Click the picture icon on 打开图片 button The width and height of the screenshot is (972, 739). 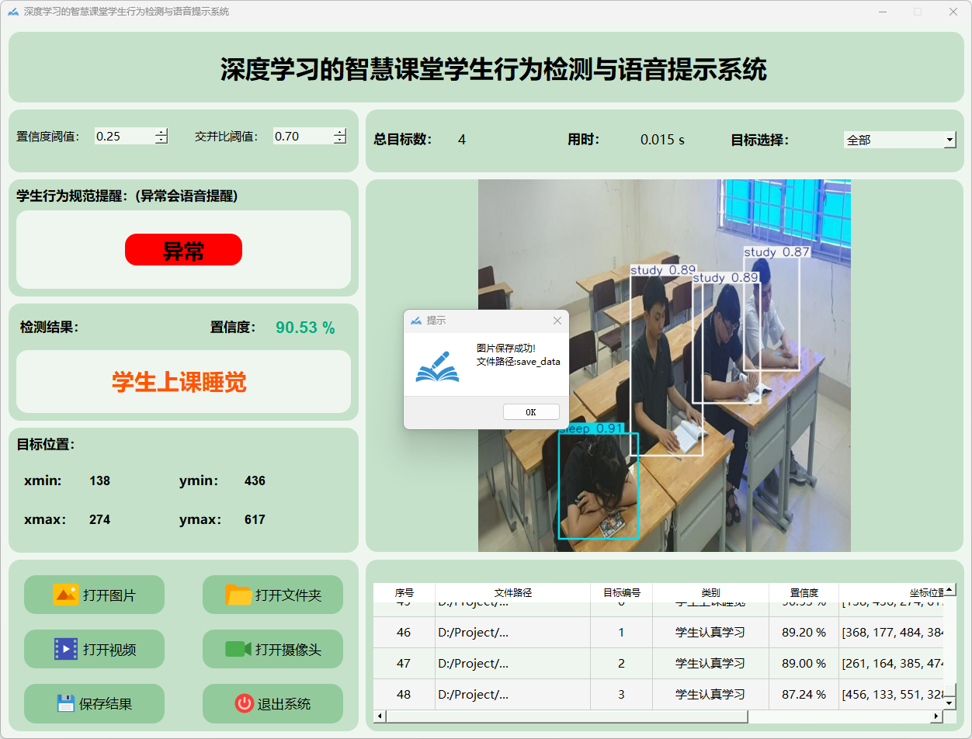pos(65,595)
